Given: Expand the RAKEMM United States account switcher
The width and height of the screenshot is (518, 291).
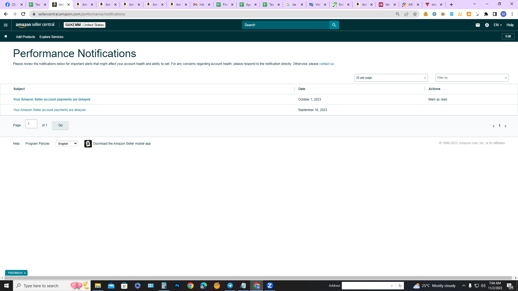Looking at the screenshot, I should point(84,25).
